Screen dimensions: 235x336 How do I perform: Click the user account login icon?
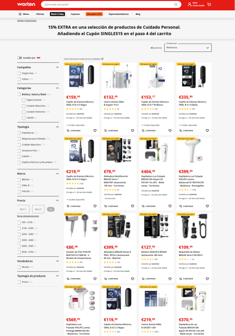click(x=189, y=4)
